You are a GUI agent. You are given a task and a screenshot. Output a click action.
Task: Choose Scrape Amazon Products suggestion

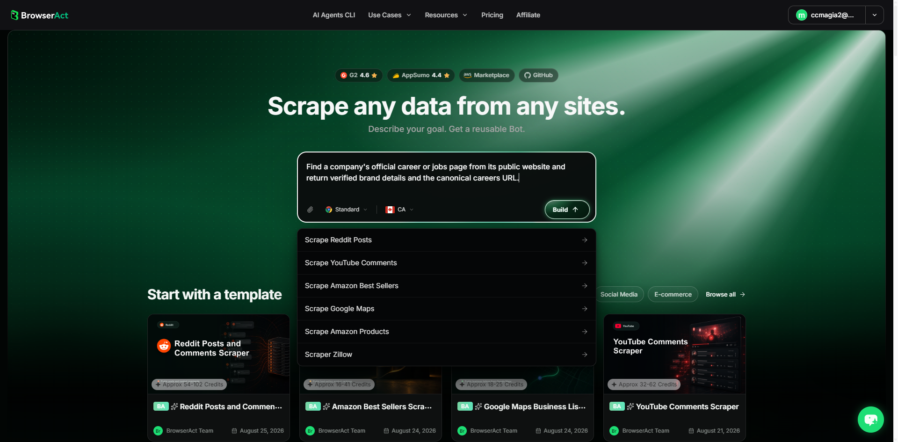coord(446,332)
